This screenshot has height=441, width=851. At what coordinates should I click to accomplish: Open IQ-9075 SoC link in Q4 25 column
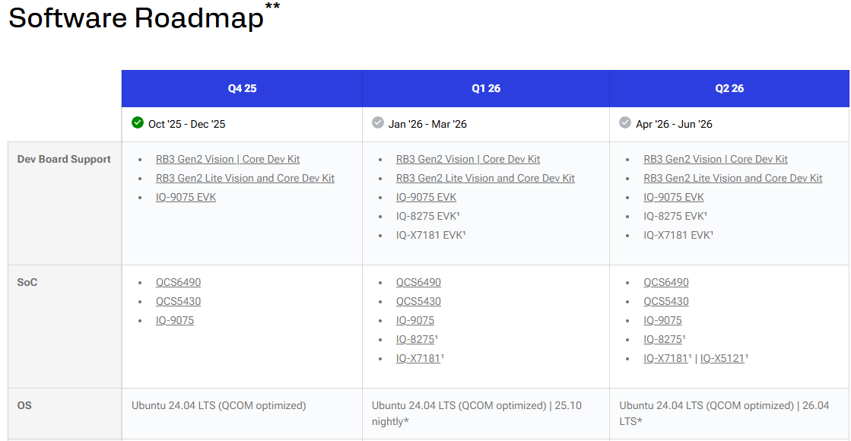click(x=175, y=320)
